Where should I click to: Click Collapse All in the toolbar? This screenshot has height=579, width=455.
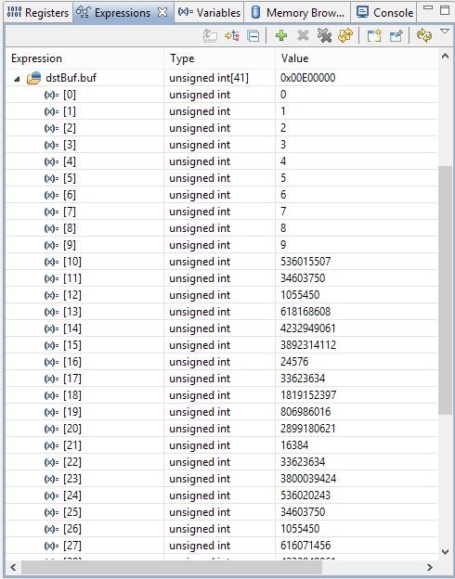(253, 36)
